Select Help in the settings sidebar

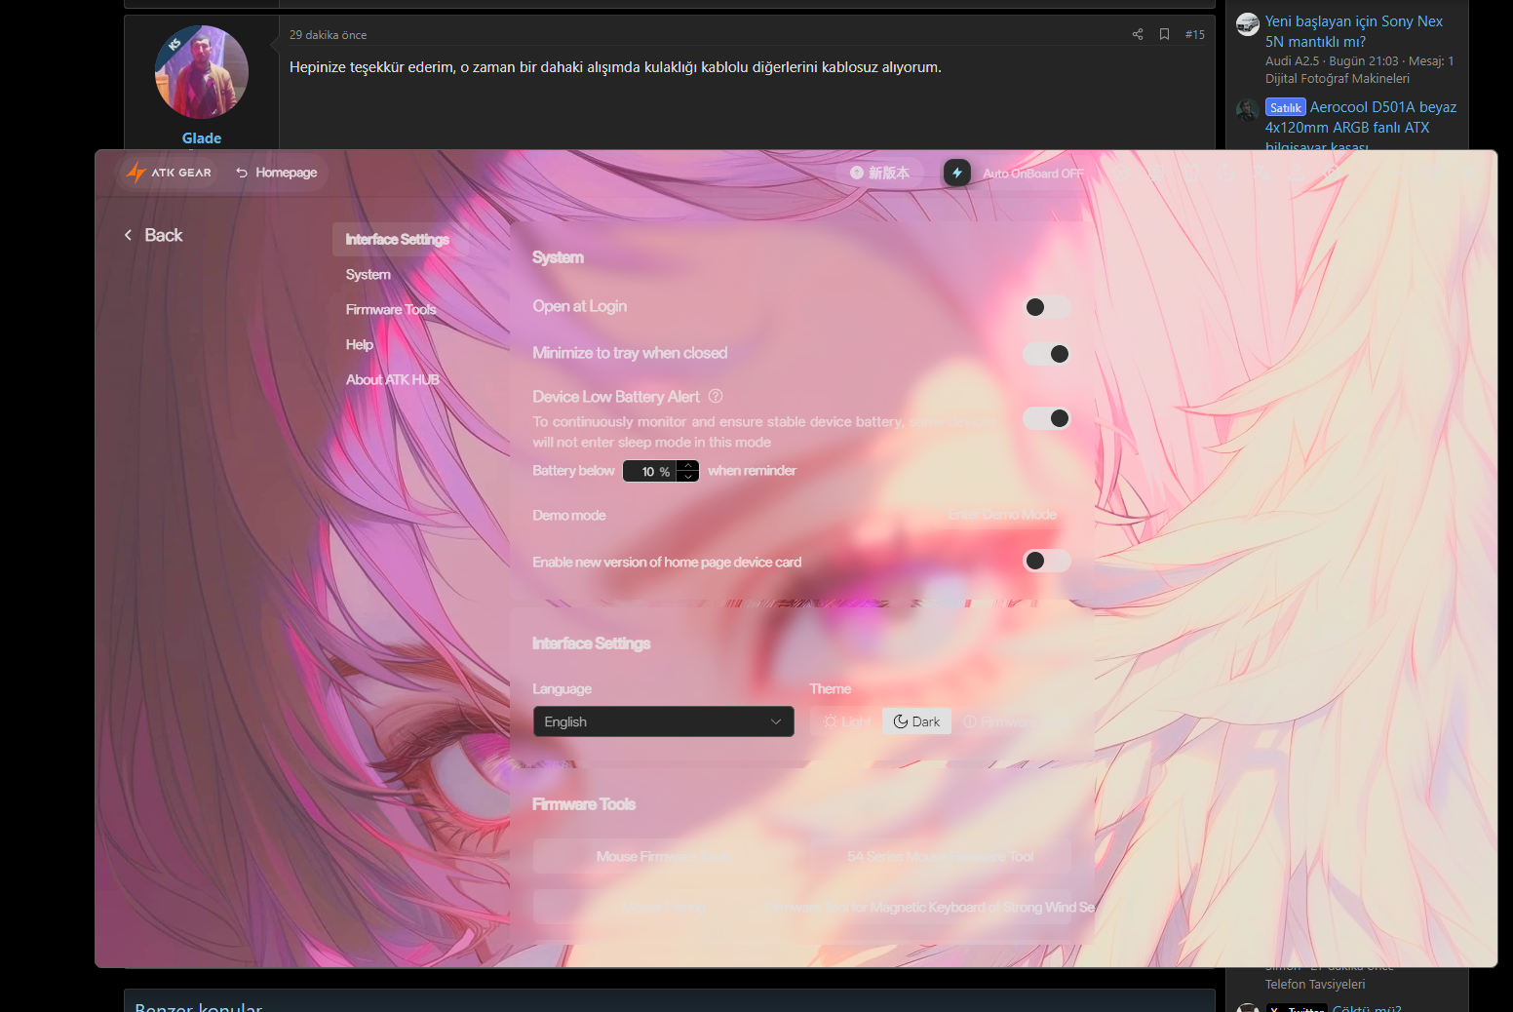360,344
